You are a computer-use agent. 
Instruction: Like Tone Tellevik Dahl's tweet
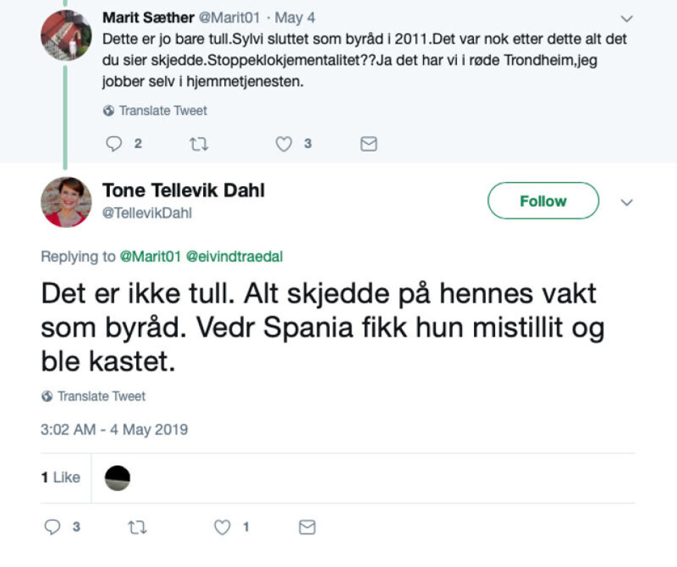click(223, 527)
